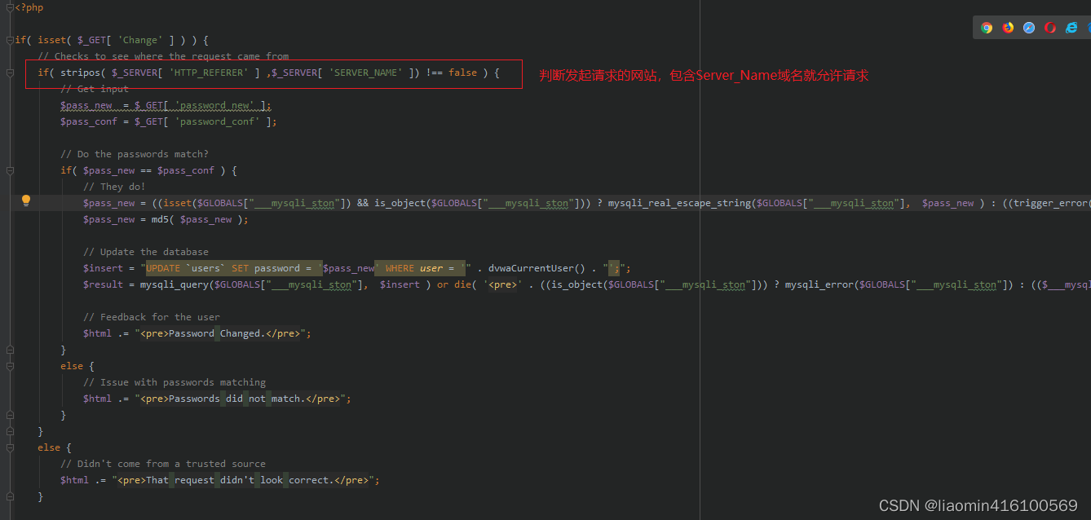The image size is (1091, 520).
Task: Click comment '// Feedback for the user'
Action: [x=152, y=317]
